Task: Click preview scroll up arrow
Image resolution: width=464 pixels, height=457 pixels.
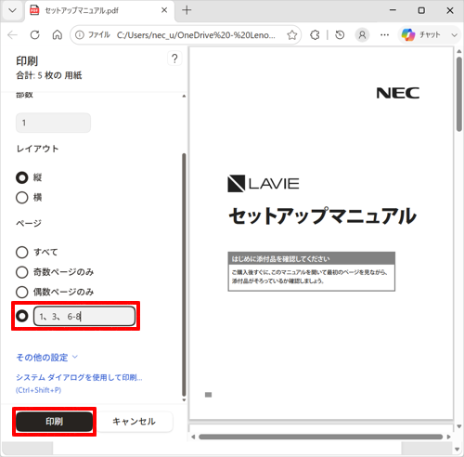Action: click(459, 51)
